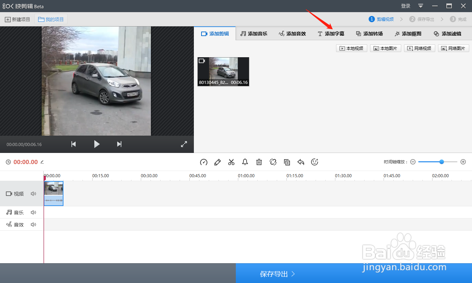Click 网络视频 button
Viewport: 472px width, 283px height.
[x=420, y=48]
